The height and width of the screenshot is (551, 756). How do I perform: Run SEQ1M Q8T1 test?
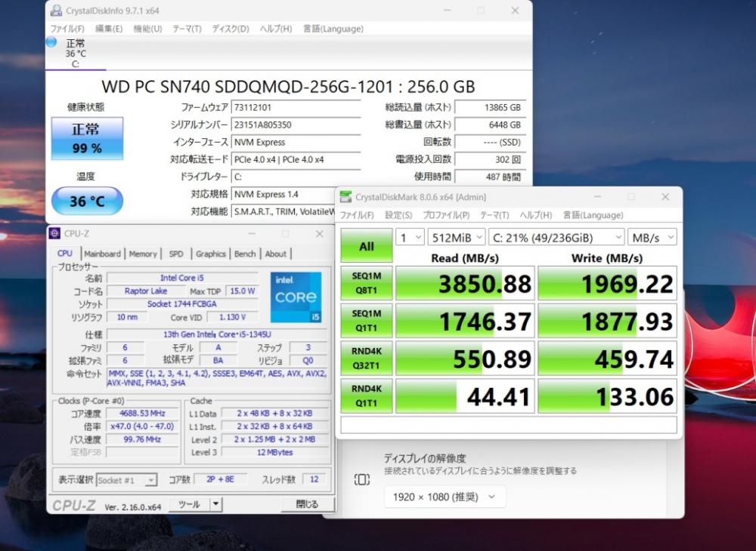click(x=367, y=283)
